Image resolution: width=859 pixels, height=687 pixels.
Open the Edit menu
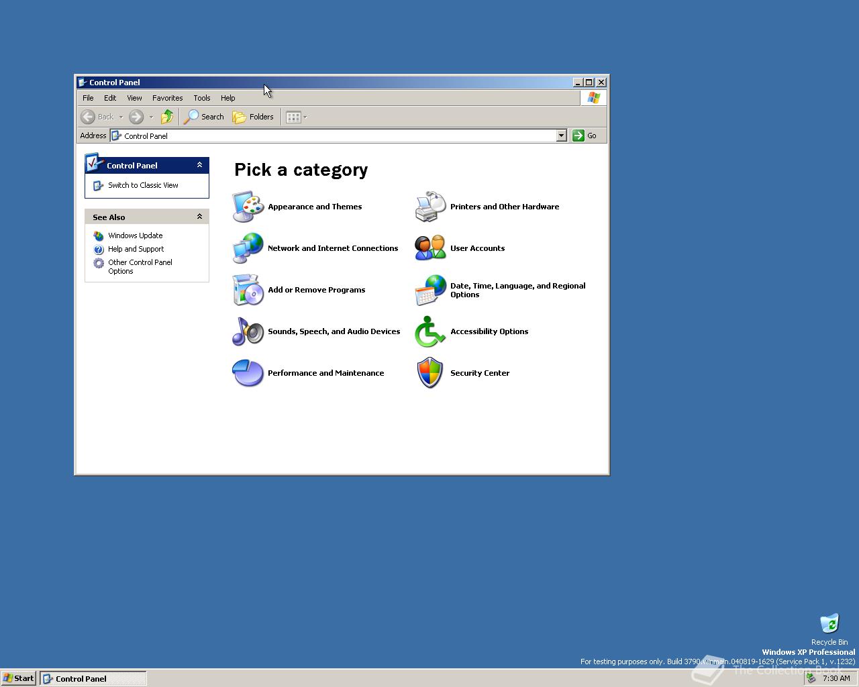coord(110,98)
